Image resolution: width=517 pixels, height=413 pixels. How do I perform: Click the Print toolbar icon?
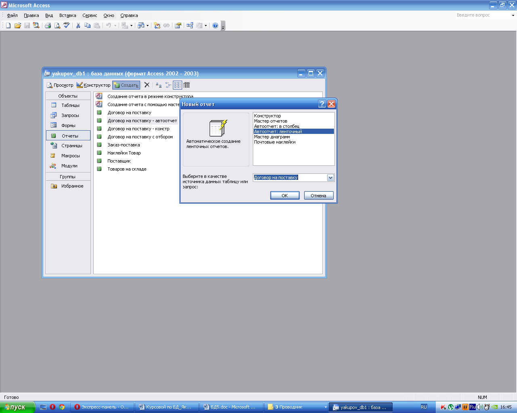pos(48,25)
